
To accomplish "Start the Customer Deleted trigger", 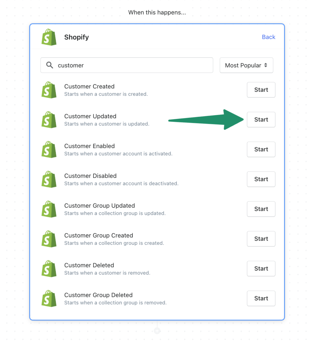I will point(261,269).
